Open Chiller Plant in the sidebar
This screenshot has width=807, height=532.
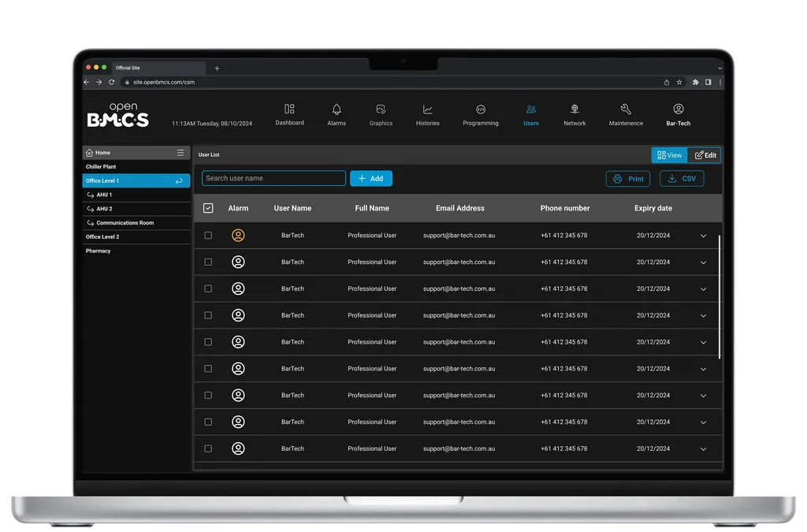point(101,167)
